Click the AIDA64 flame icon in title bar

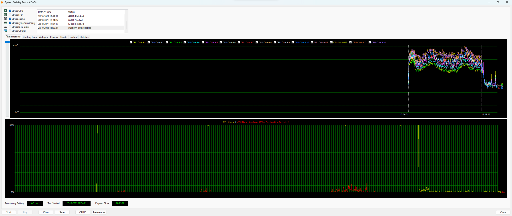point(2,2)
